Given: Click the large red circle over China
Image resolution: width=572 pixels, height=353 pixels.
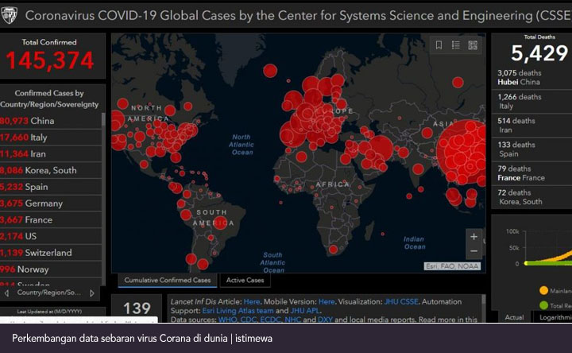Looking at the screenshot, I should pos(462,151).
